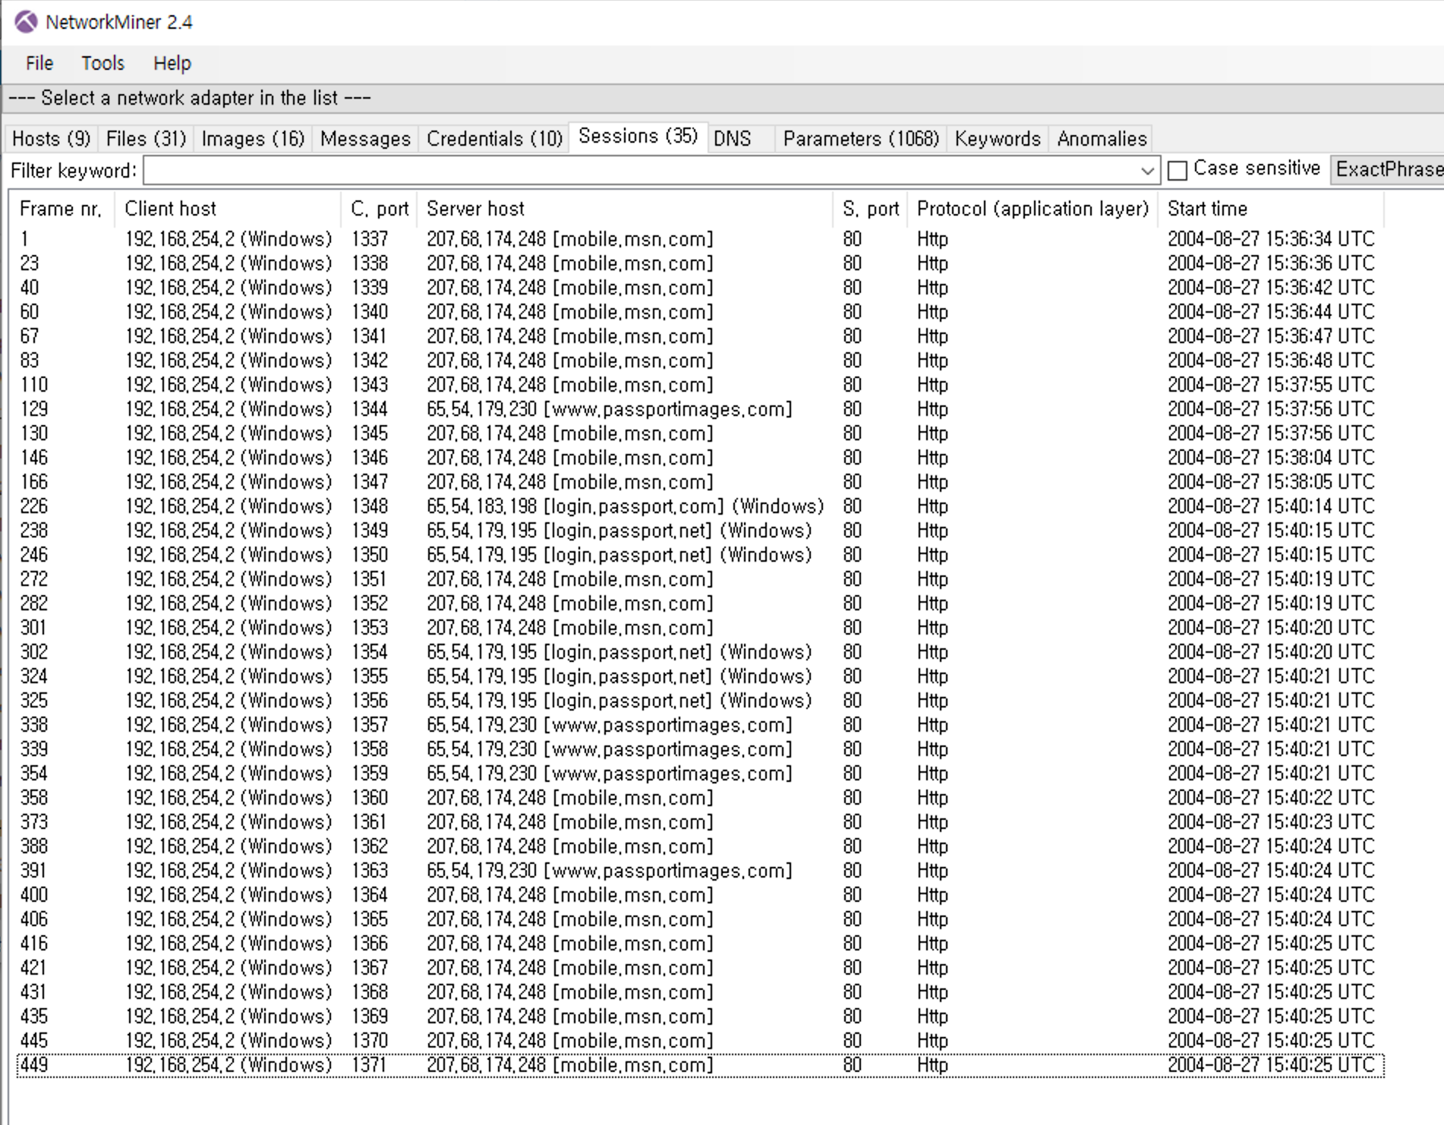Select the session with client port 1345

(700, 433)
